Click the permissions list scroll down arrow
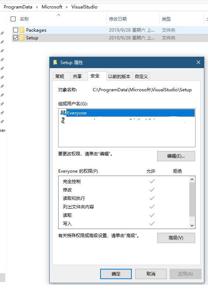Image resolution: width=208 pixels, height=285 pixels. pos(192,226)
